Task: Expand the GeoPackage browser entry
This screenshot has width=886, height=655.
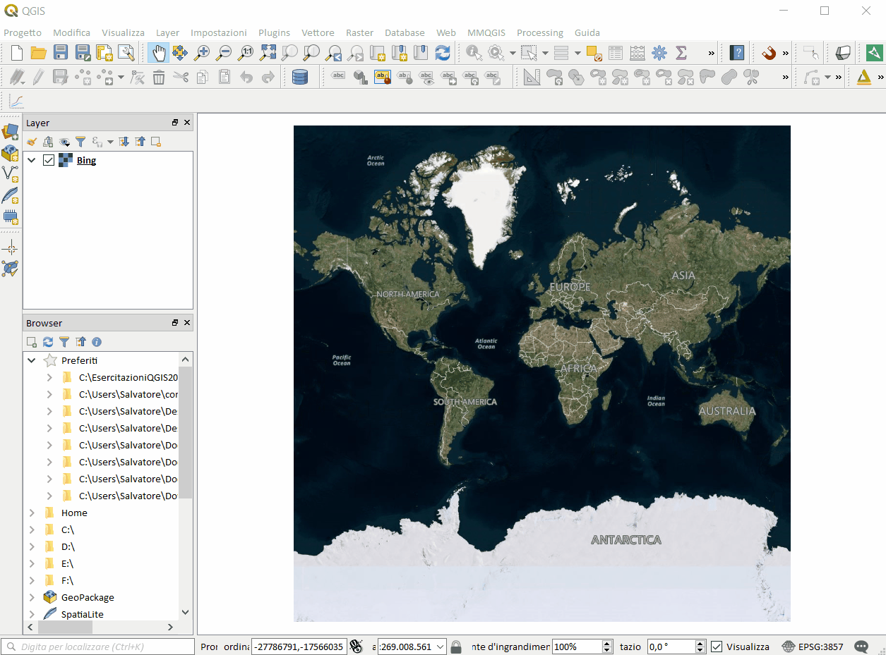Action: pos(31,597)
